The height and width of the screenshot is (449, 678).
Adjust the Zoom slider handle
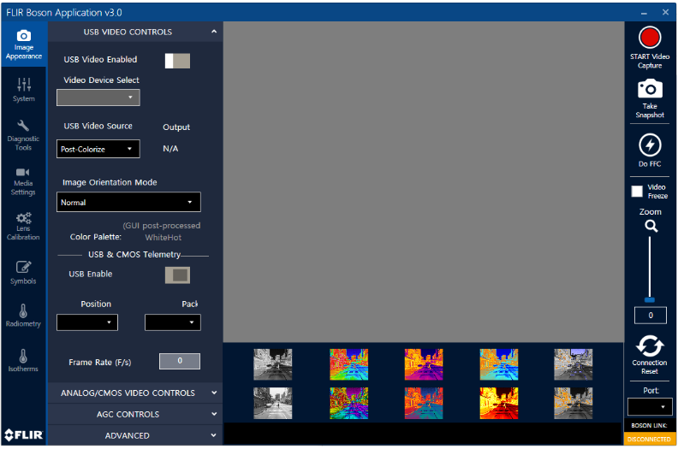(650, 299)
